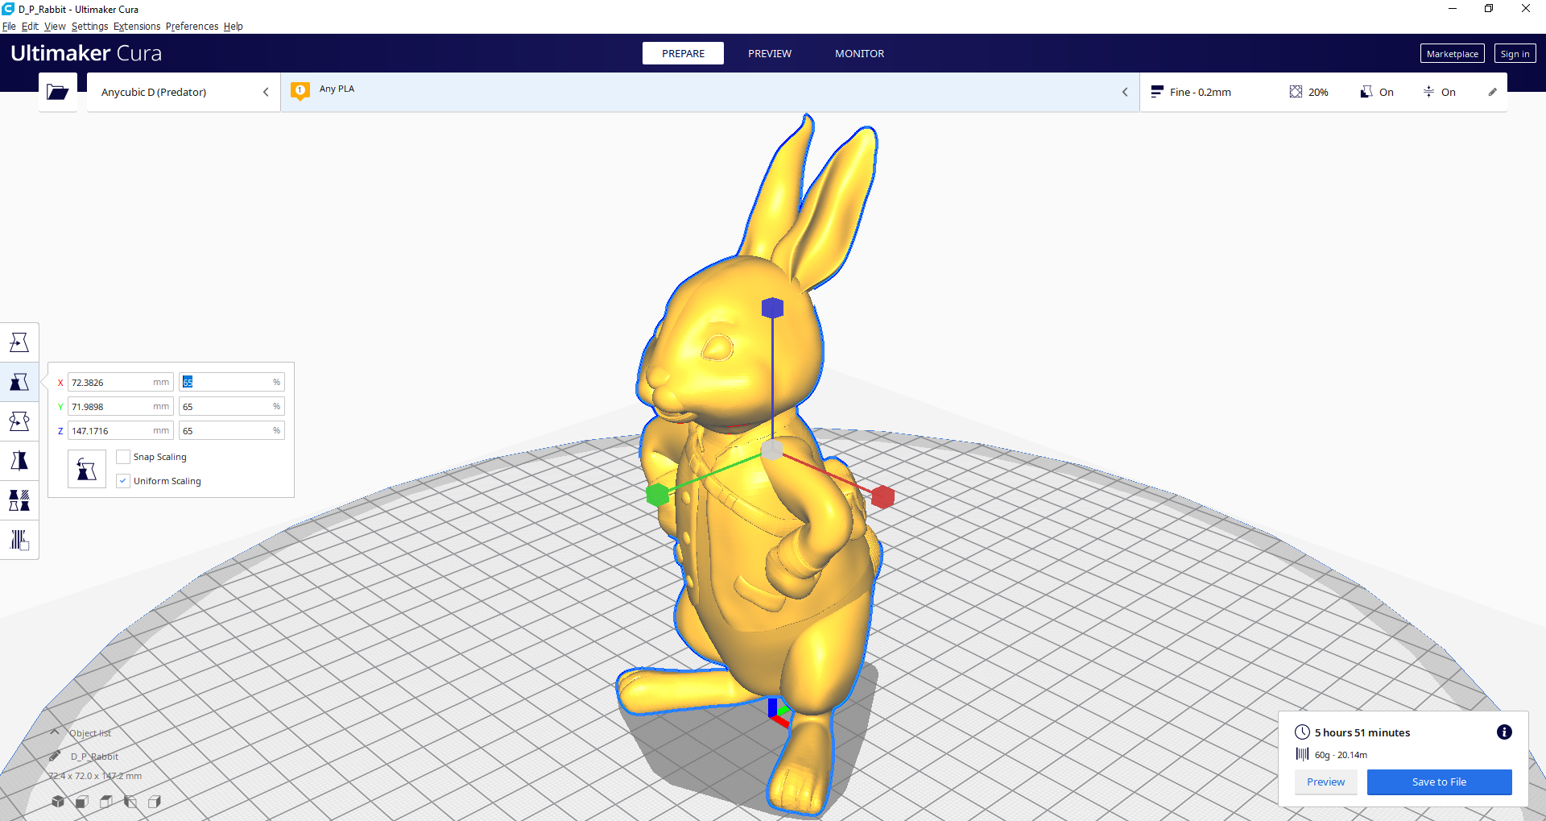Open the Extensions menu
The height and width of the screenshot is (821, 1546).
click(x=137, y=27)
